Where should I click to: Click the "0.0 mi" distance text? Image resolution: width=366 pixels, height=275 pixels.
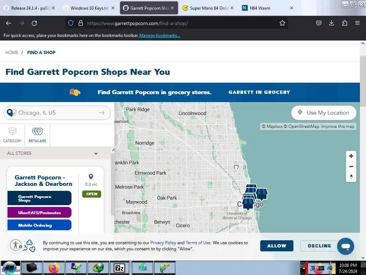[91, 184]
